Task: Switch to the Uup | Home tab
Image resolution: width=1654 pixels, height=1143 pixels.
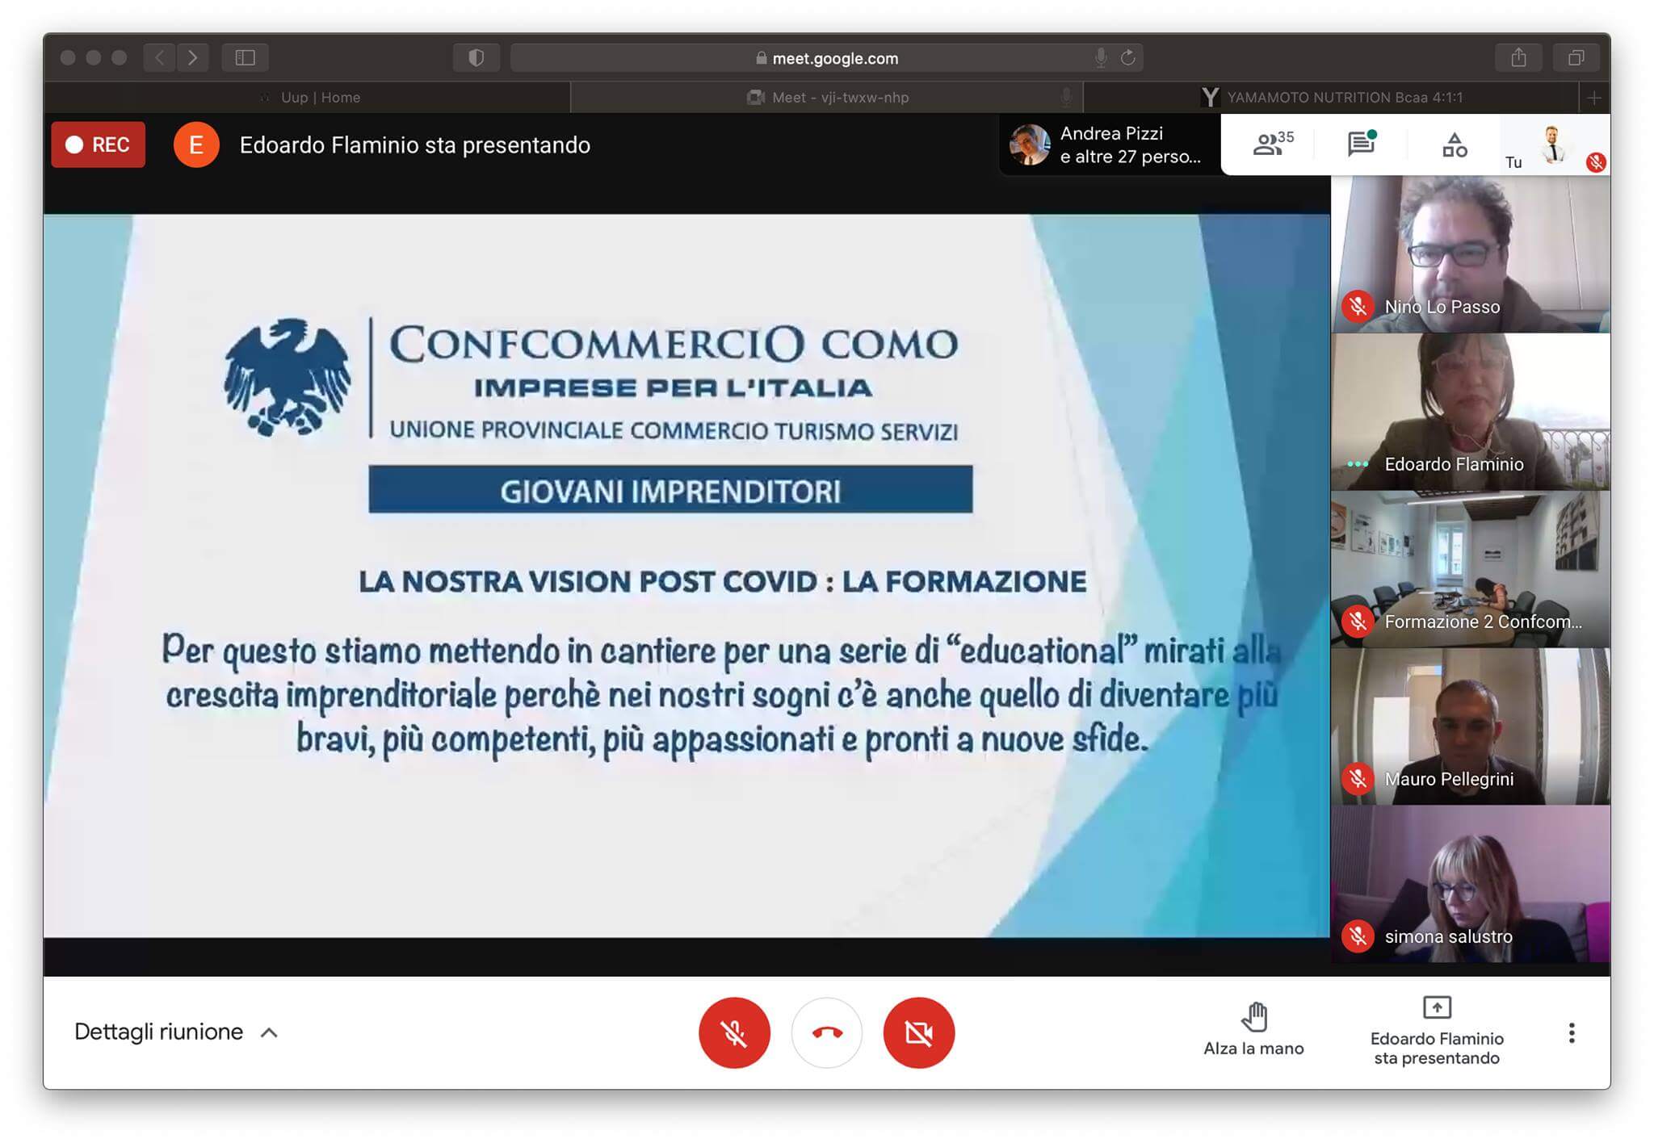Action: [320, 98]
